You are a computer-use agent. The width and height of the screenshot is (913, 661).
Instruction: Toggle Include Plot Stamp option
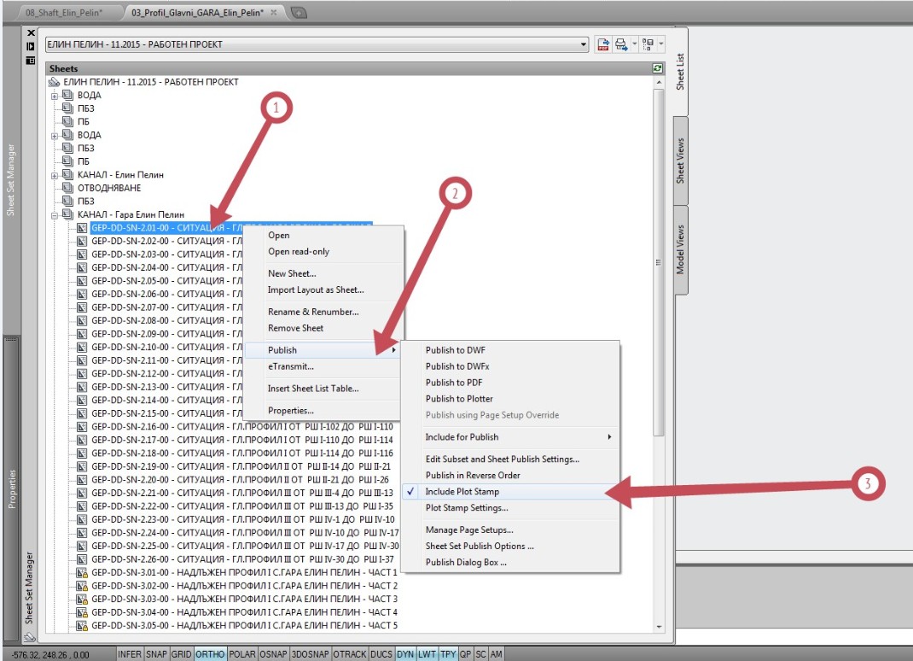pos(462,492)
